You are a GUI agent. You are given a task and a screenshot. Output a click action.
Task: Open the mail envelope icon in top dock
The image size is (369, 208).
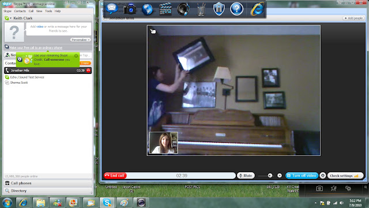pyautogui.click(x=111, y=9)
